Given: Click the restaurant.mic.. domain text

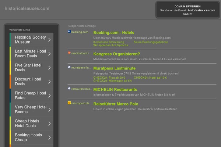Looking at the screenshot, I should (81, 89).
